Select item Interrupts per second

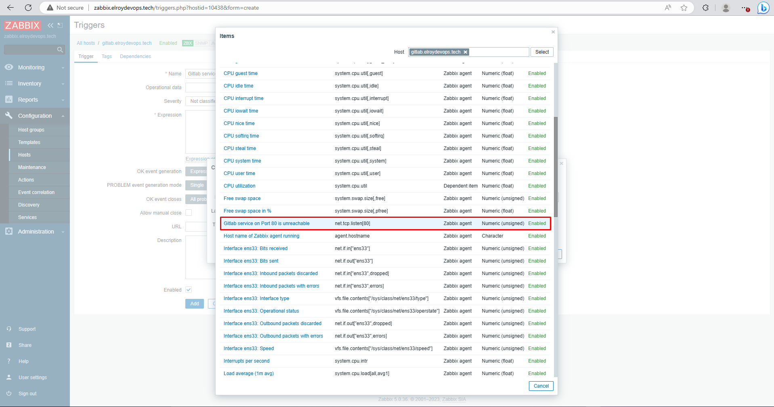click(x=247, y=361)
